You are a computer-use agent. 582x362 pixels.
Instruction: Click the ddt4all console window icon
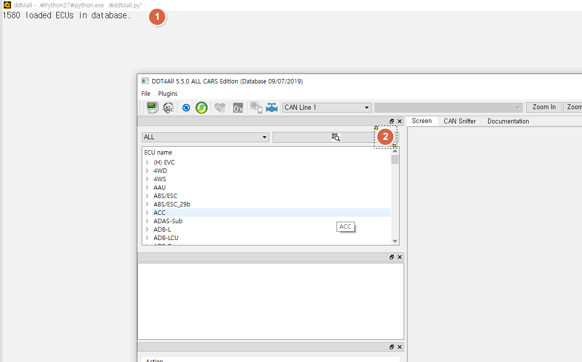click(7, 5)
